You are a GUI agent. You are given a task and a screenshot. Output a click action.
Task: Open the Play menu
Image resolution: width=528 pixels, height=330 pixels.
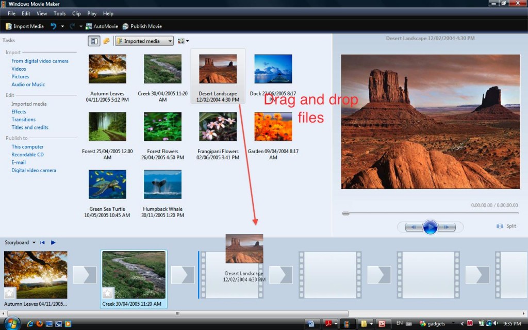tap(92, 13)
